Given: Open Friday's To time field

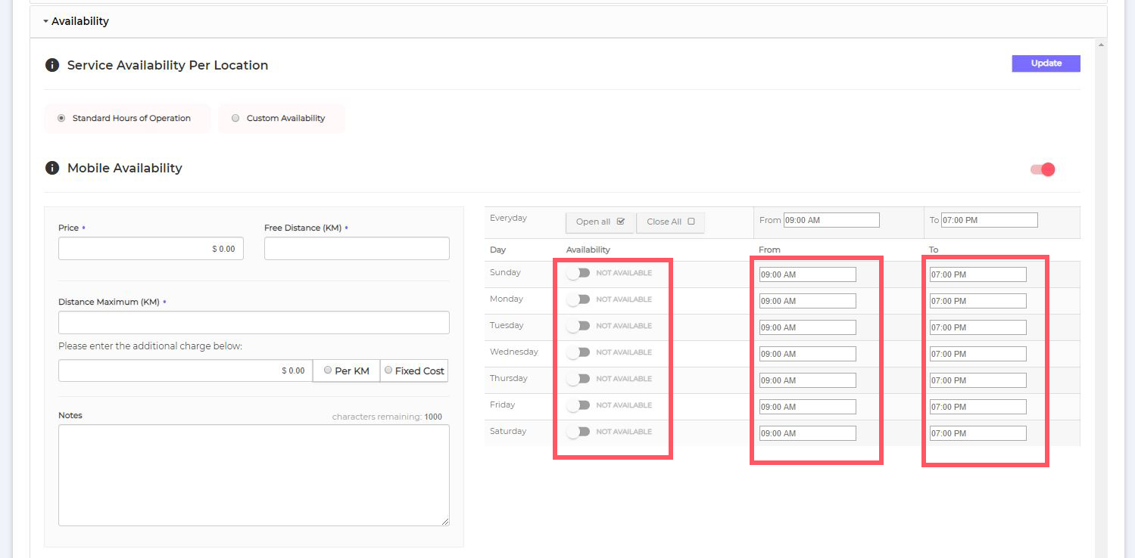Looking at the screenshot, I should tap(978, 407).
